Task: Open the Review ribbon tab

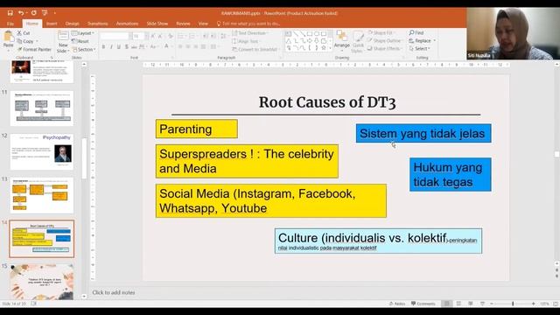Action: coord(183,24)
